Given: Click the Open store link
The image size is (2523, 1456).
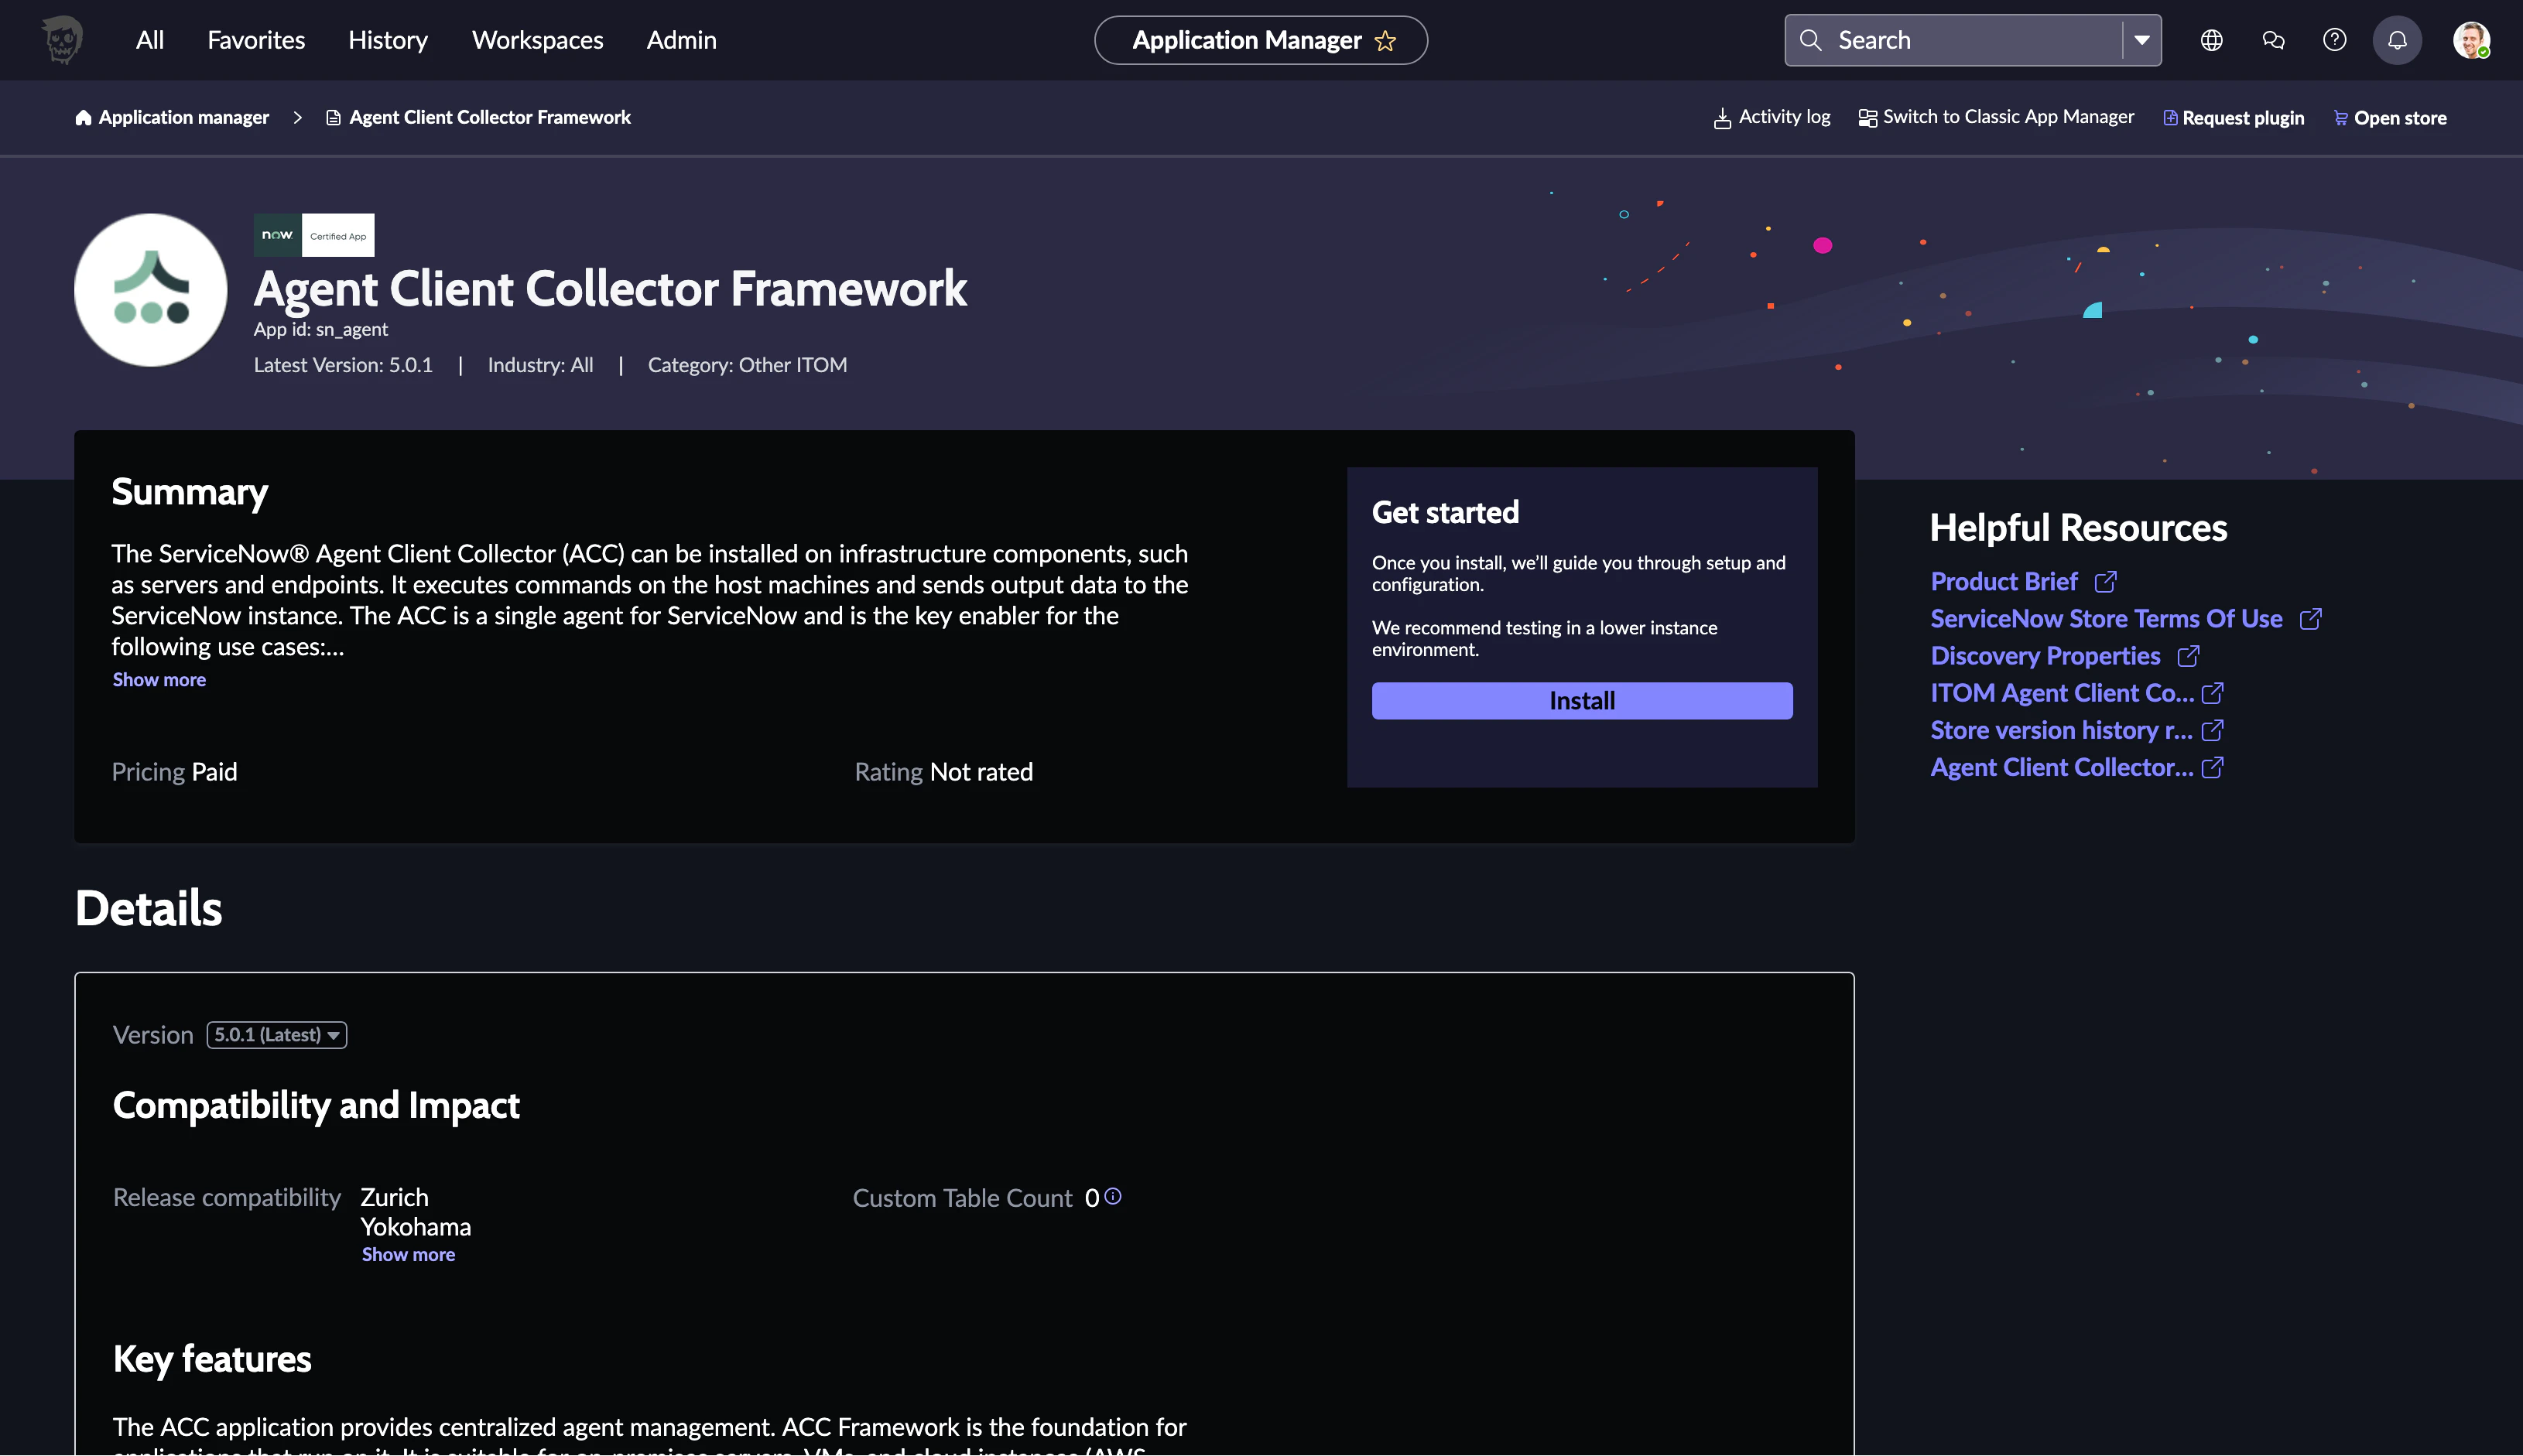Looking at the screenshot, I should point(2400,118).
